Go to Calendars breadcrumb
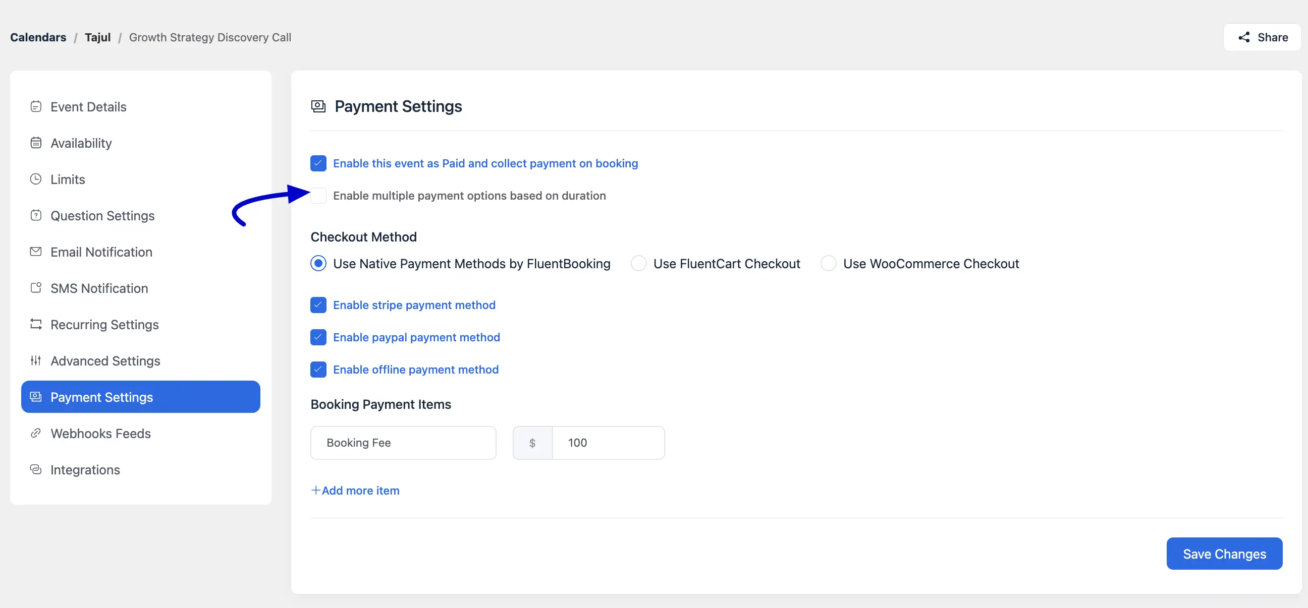Screen dimensions: 1308x608 pos(38,37)
